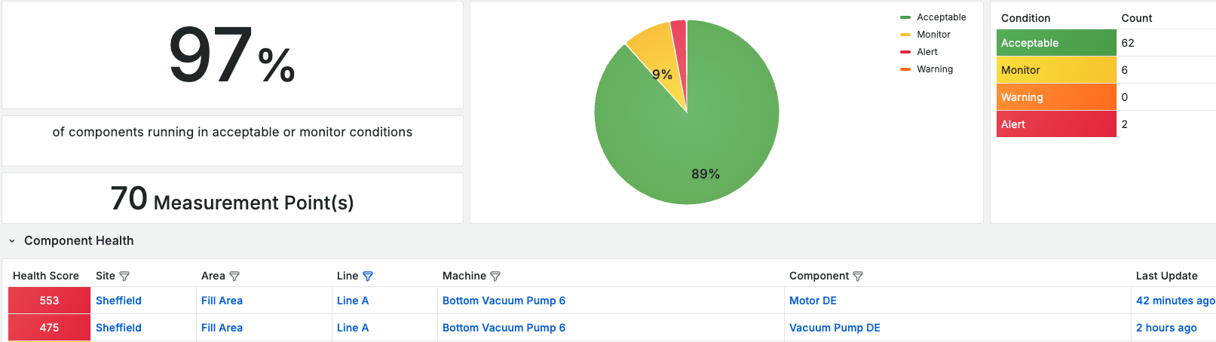
Task: Click the Count column header
Action: (1136, 18)
